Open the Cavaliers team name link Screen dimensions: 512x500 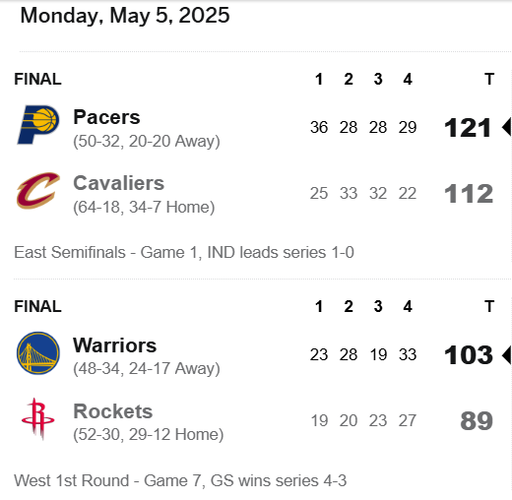[119, 183]
